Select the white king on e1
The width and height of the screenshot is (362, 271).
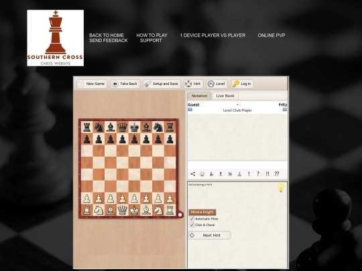(134, 210)
